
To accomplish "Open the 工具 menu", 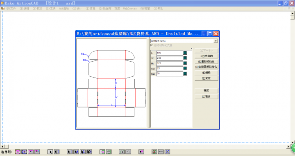I will pyautogui.click(x=51, y=9).
